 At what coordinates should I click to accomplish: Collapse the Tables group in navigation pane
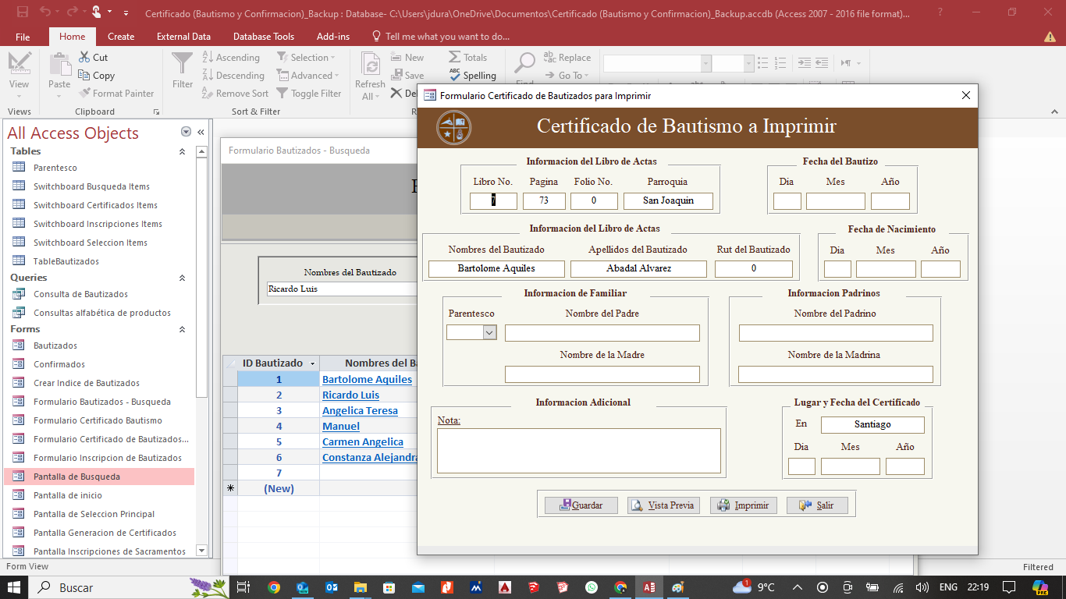[x=183, y=151]
